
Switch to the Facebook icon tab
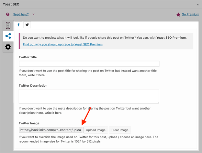click(18, 25)
